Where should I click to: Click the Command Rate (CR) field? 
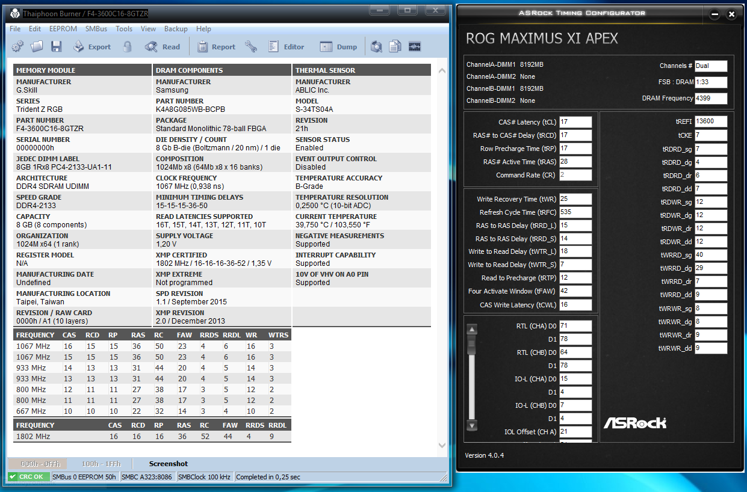pyautogui.click(x=575, y=175)
